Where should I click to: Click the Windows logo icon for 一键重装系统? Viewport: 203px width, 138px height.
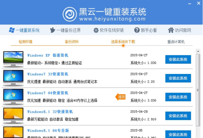[12, 30]
